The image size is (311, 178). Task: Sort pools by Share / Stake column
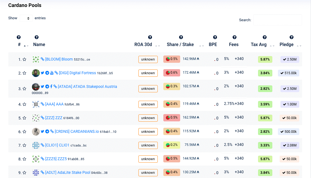[x=180, y=45]
